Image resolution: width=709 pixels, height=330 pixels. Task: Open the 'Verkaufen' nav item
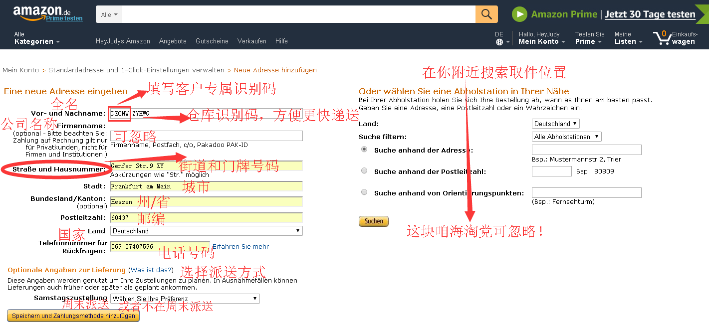[252, 41]
